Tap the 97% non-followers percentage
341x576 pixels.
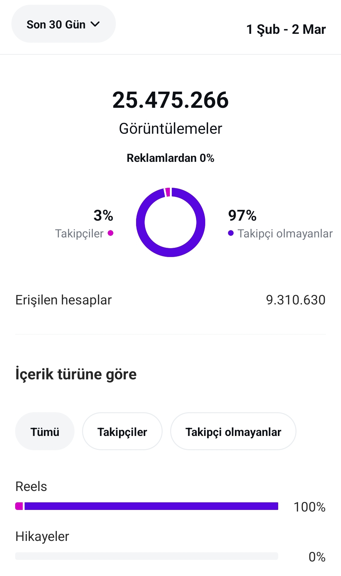pos(242,215)
